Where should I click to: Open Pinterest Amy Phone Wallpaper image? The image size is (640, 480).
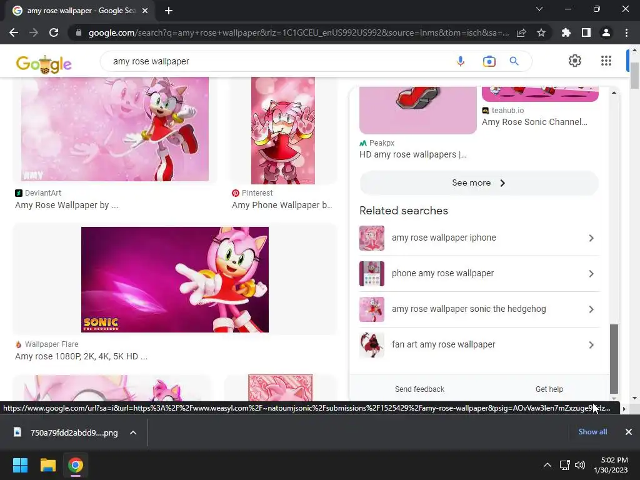[283, 131]
